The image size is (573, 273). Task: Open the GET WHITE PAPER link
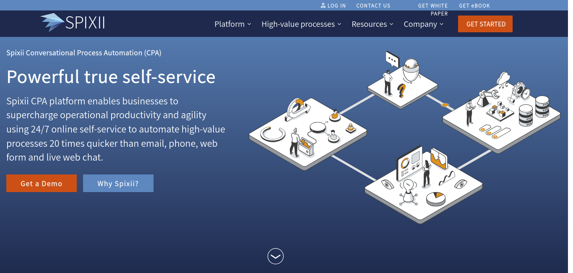click(433, 10)
